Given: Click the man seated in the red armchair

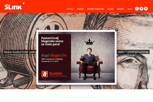Looking at the screenshot, I should 90,63.
